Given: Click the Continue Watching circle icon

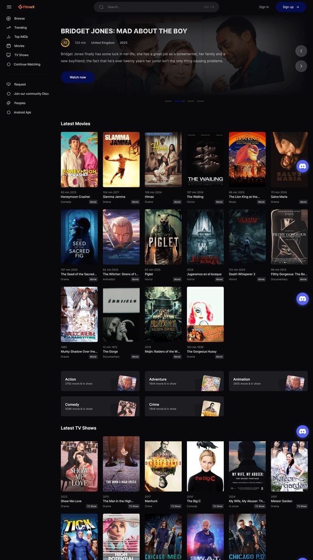Looking at the screenshot, I should pos(9,64).
